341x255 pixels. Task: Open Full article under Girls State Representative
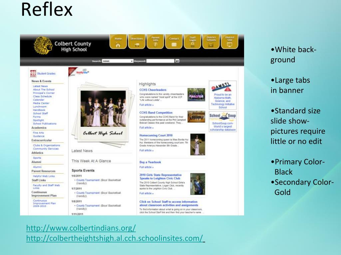tap(147, 194)
